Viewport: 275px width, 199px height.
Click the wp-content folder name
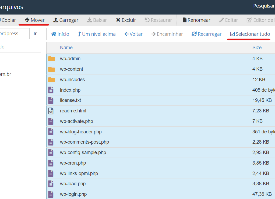tap(71, 69)
